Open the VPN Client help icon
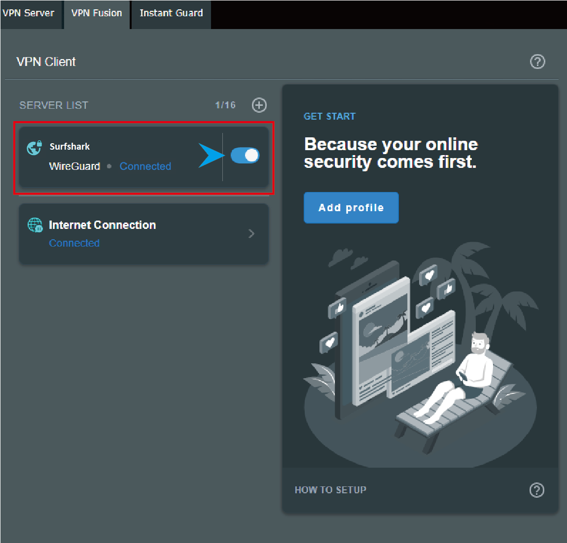 pyautogui.click(x=537, y=62)
